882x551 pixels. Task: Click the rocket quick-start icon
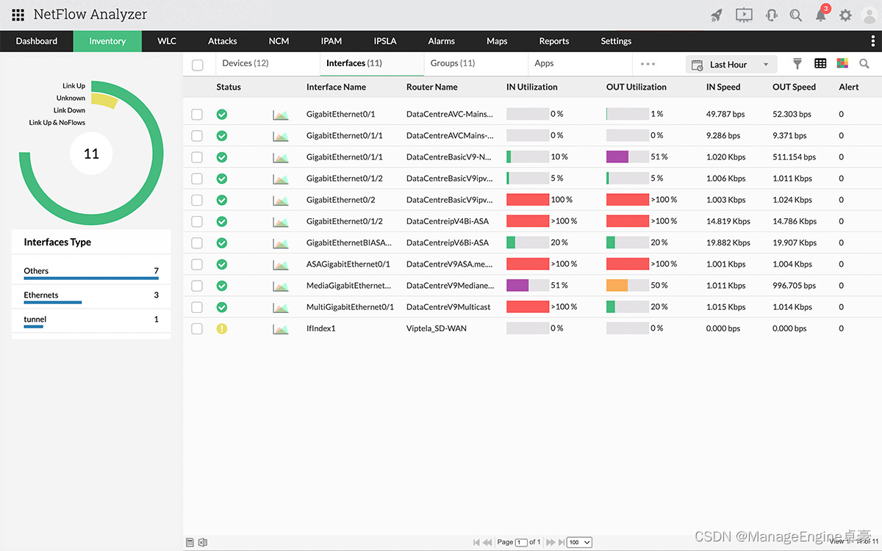(716, 15)
